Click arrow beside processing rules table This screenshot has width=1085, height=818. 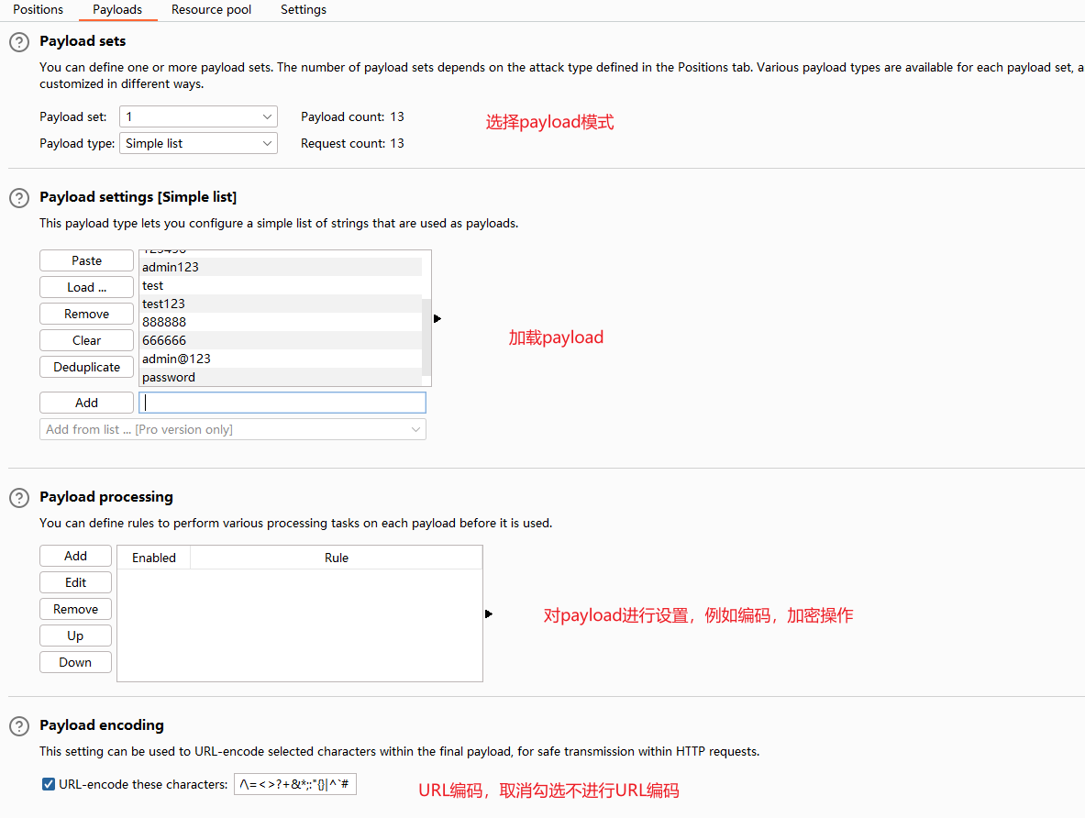click(489, 613)
